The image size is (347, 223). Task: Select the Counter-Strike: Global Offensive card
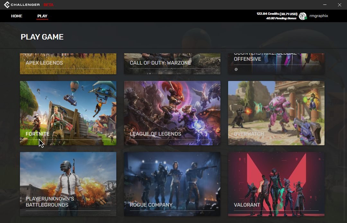point(276,64)
